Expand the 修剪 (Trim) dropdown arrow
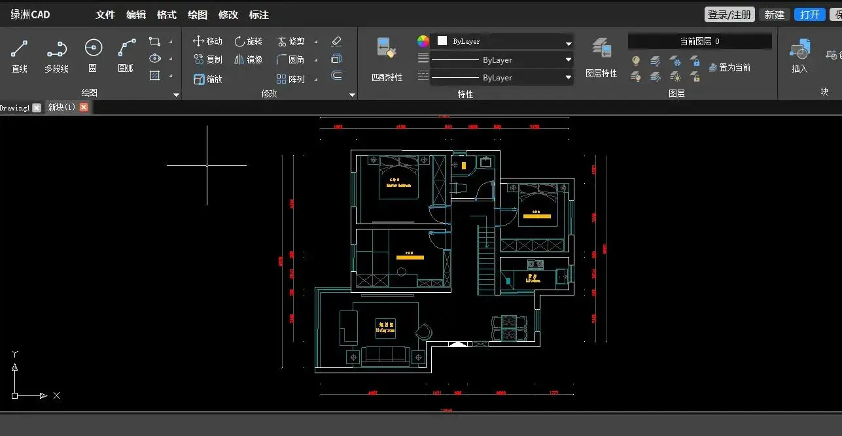Image resolution: width=842 pixels, height=436 pixels. 316,42
